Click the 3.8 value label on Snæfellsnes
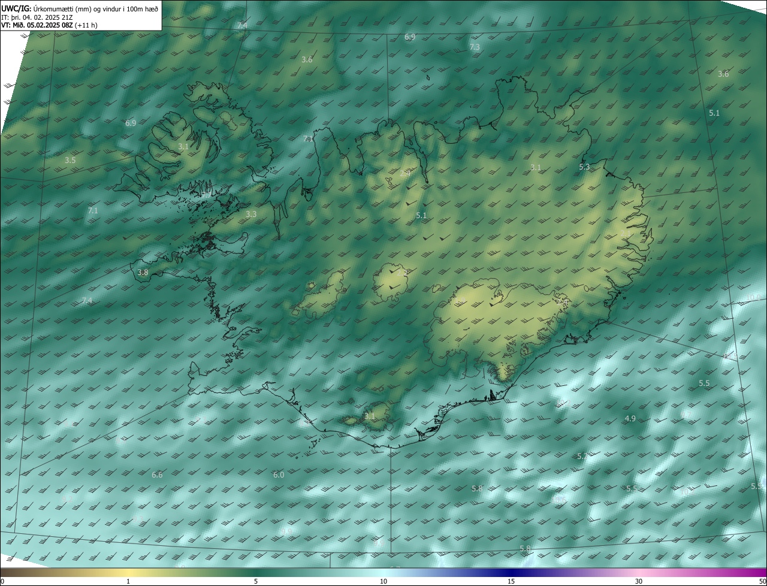Image resolution: width=767 pixels, height=586 pixels. click(x=143, y=273)
